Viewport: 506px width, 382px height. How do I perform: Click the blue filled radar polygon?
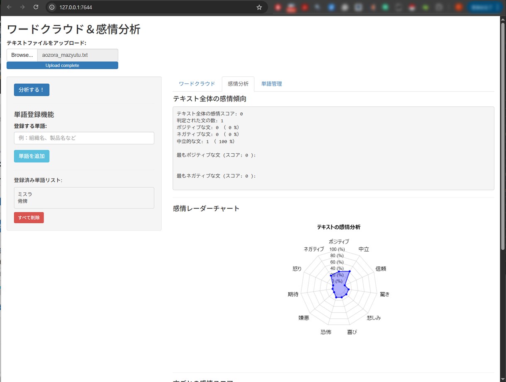click(x=341, y=284)
